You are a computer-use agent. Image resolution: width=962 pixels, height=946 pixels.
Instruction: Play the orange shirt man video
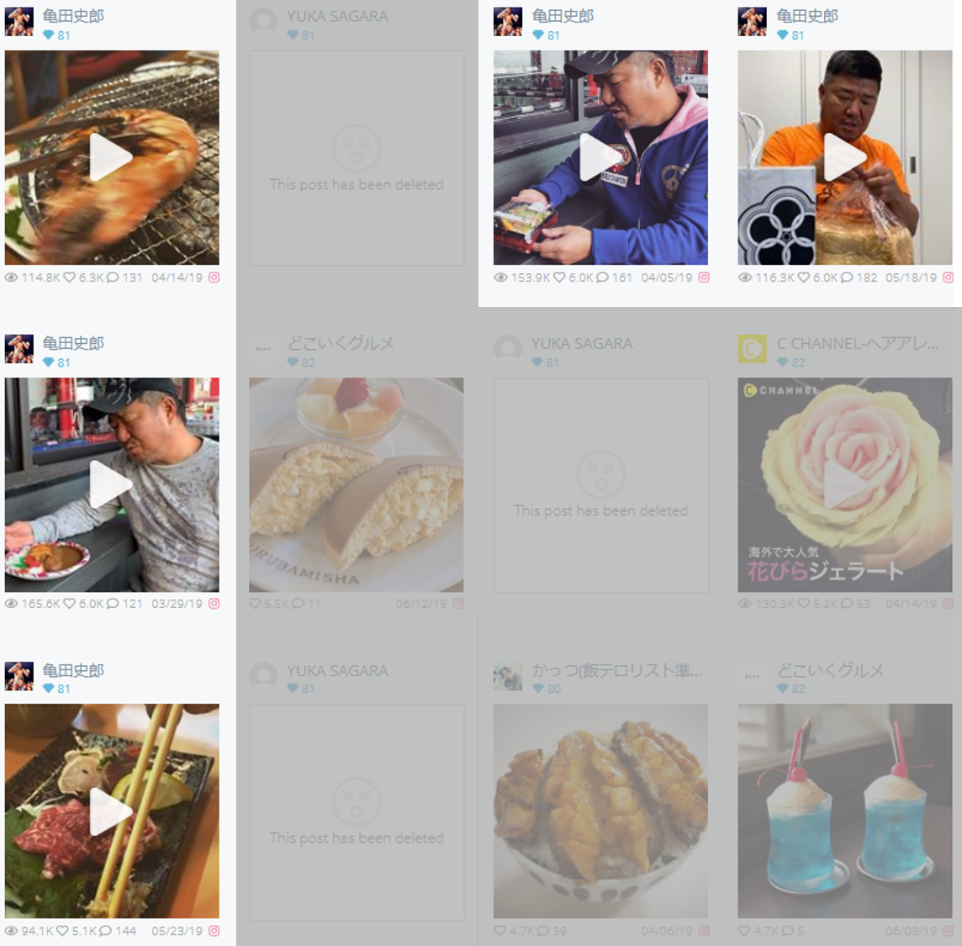844,158
